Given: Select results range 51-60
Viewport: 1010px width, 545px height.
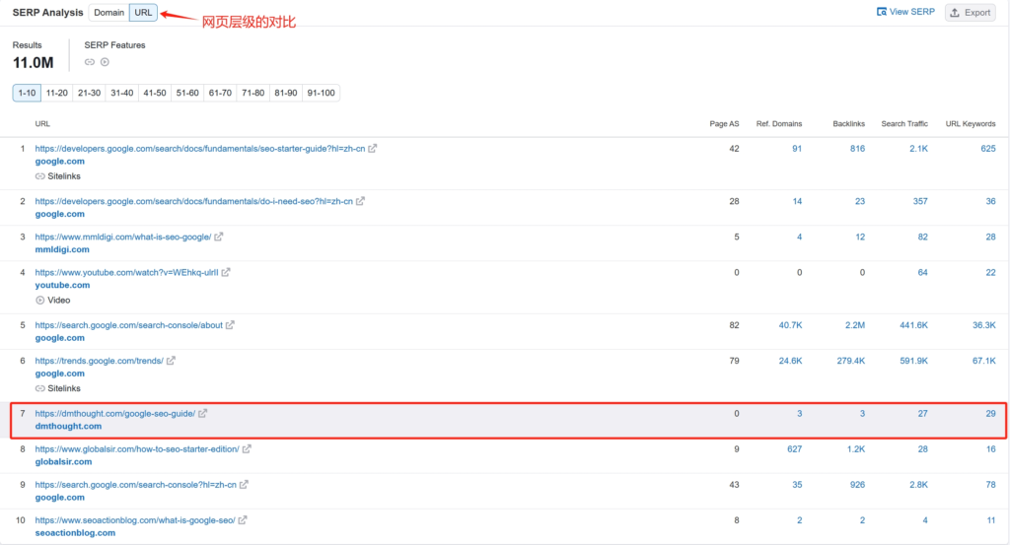Looking at the screenshot, I should 187,93.
